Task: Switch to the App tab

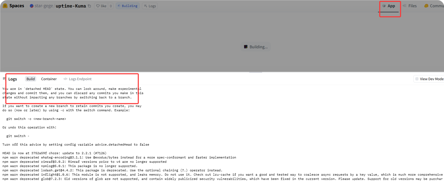Action: 389,6
